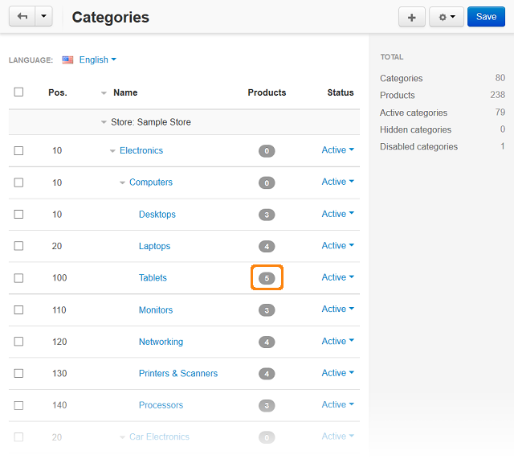Open the Laptops Active status dropdown
The height and width of the screenshot is (459, 514).
[337, 245]
